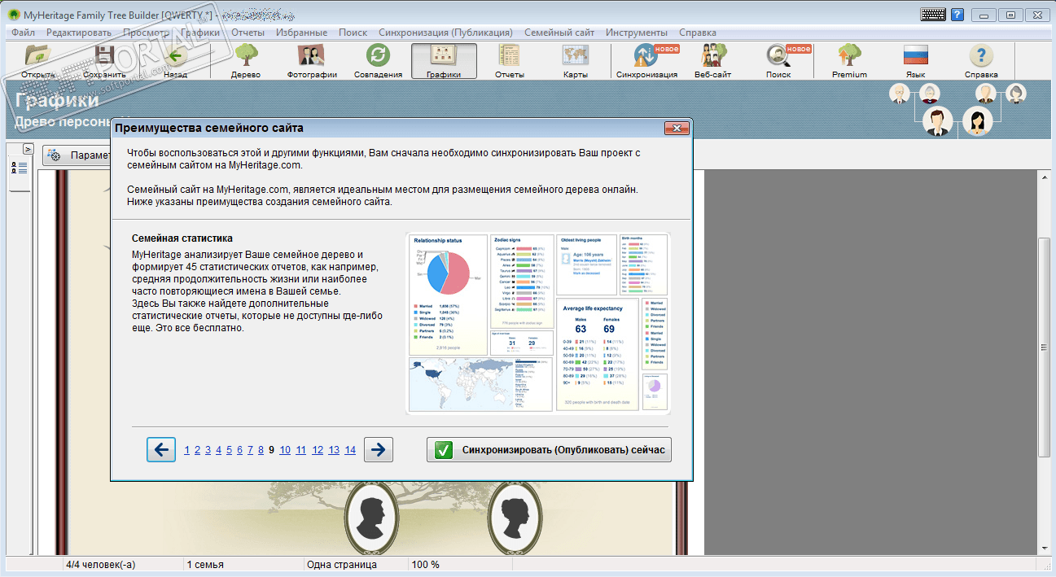Jump to page 12 link in dialog
The image size is (1056, 577).
318,449
